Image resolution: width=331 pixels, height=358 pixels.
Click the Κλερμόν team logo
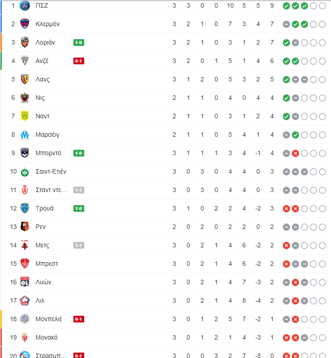pos(25,24)
